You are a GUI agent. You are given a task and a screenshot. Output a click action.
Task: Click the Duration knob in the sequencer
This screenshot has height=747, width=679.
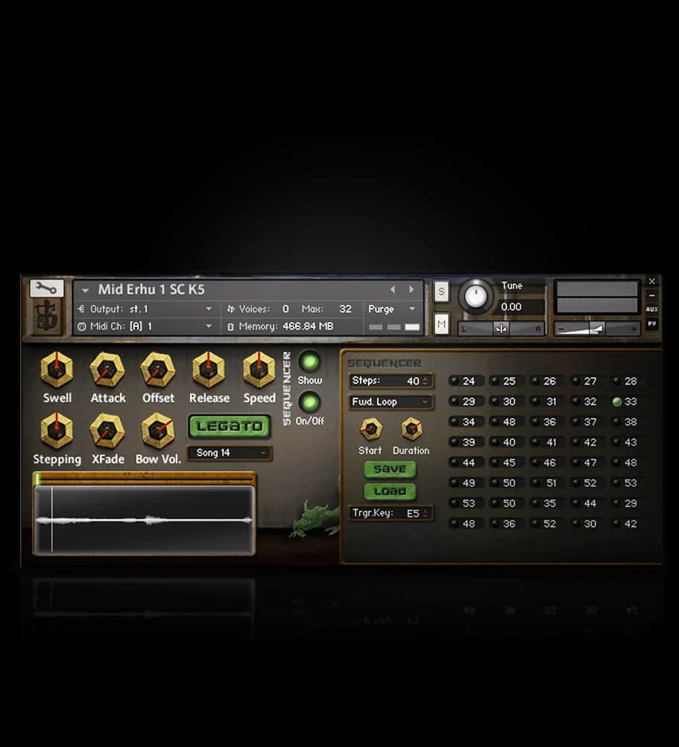pyautogui.click(x=411, y=429)
